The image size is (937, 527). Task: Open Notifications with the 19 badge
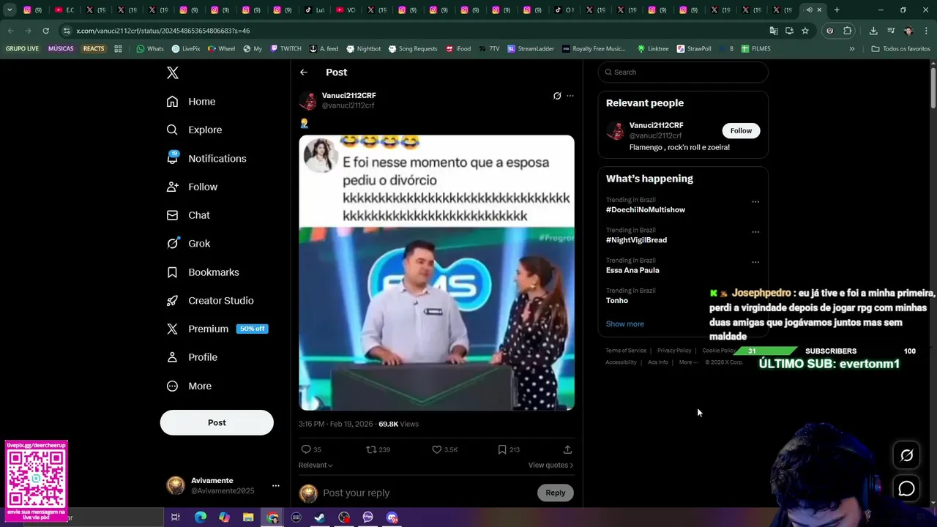206,158
